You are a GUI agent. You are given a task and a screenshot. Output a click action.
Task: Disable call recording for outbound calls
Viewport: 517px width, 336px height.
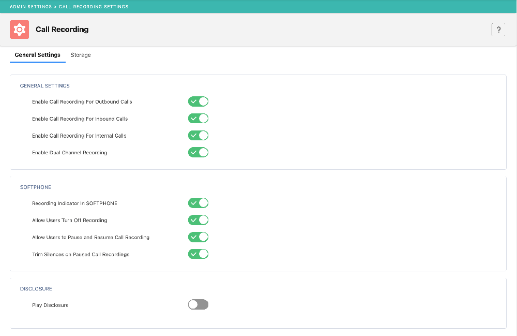point(198,101)
